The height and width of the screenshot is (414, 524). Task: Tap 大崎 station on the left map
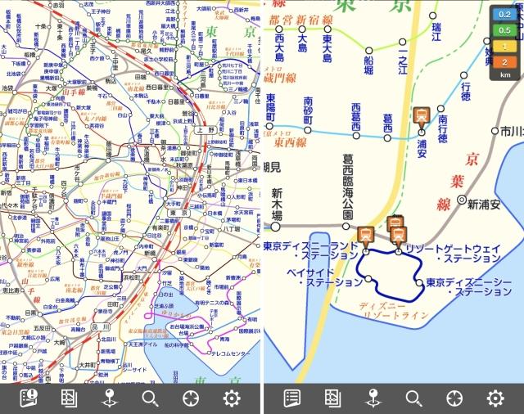pos(60,342)
